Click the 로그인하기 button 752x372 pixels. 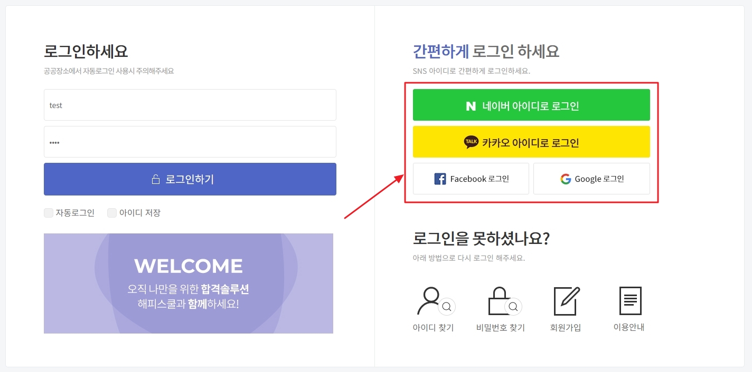click(190, 179)
